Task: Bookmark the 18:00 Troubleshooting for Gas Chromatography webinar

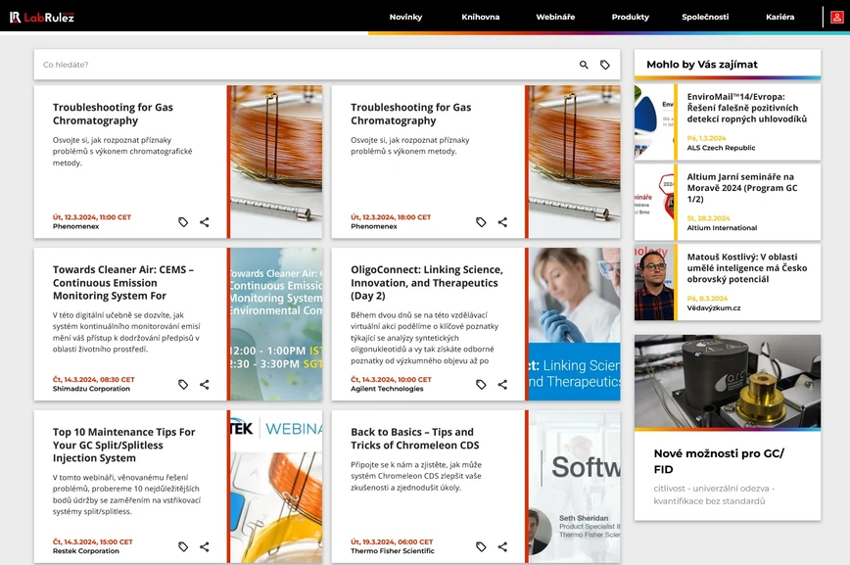Action: pyautogui.click(x=481, y=222)
